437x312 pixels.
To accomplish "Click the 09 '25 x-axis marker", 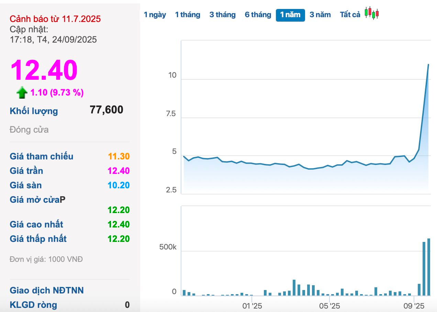I will [414, 306].
